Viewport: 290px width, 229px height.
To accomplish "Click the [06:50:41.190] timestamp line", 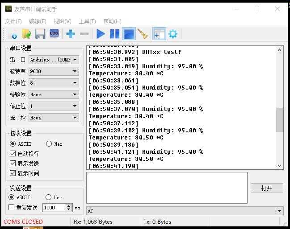I will click(113, 166).
